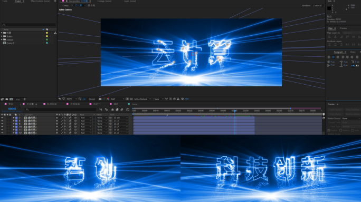Open blend mode dropdown for layer 8
The height and width of the screenshot is (202, 361).
click(85, 121)
